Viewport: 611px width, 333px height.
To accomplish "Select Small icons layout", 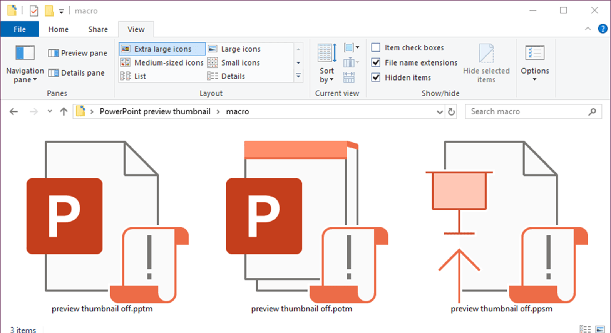I will 234,62.
